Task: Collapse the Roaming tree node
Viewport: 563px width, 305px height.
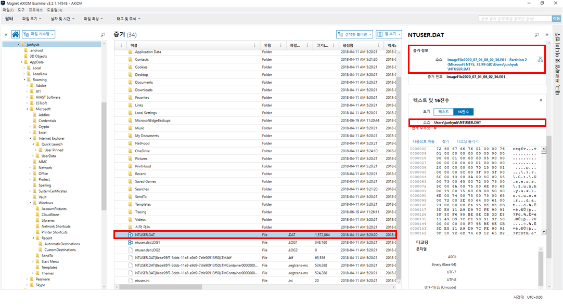Action: (24, 80)
